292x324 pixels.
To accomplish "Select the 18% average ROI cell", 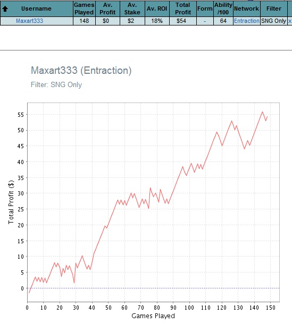I will point(157,21).
